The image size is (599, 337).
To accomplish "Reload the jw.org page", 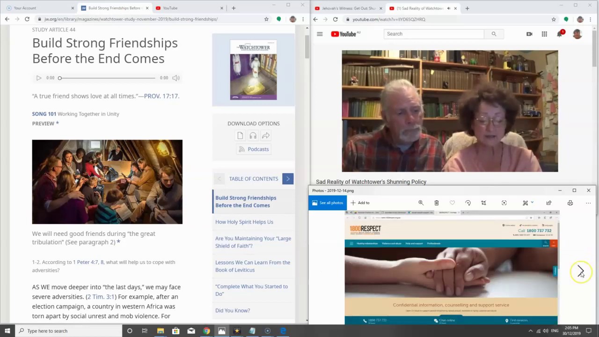I will [x=27, y=19].
